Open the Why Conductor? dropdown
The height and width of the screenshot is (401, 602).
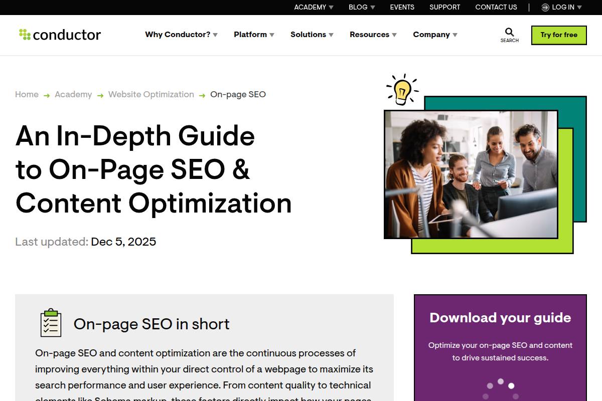(181, 35)
